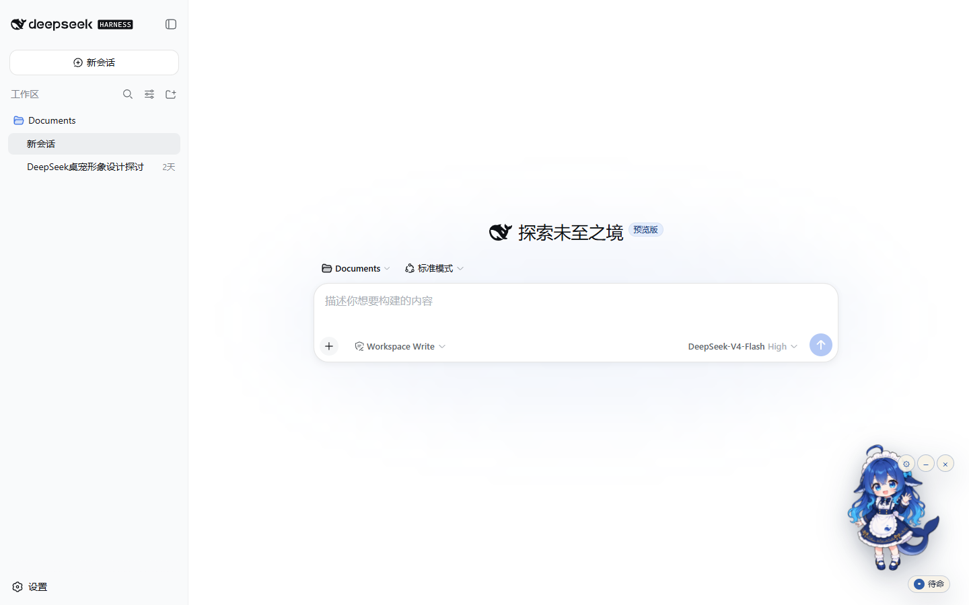Open workspace filter settings icon

pos(149,94)
